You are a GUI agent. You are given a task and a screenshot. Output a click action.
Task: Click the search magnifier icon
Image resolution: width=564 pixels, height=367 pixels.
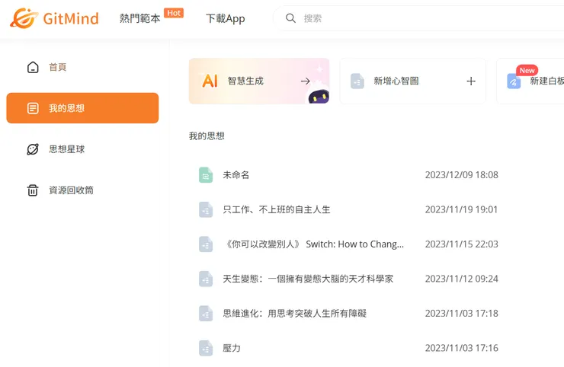point(290,18)
